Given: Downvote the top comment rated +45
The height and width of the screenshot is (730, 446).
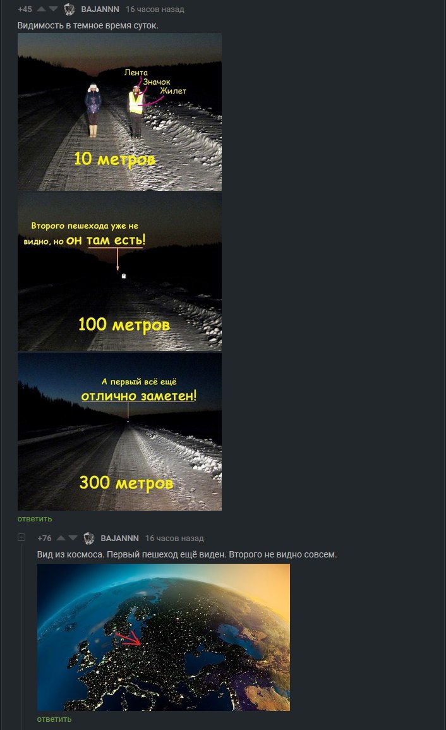Looking at the screenshot, I should [x=53, y=9].
